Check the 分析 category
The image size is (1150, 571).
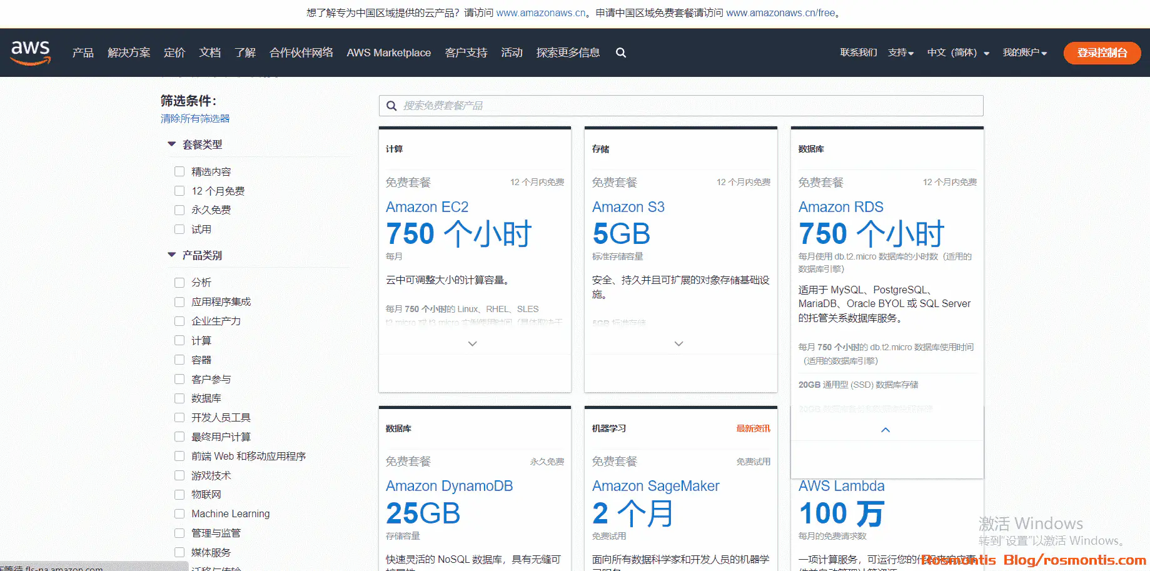click(x=179, y=283)
